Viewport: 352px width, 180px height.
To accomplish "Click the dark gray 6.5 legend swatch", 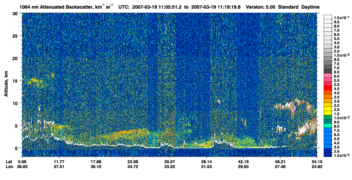I will (x=328, y=71).
